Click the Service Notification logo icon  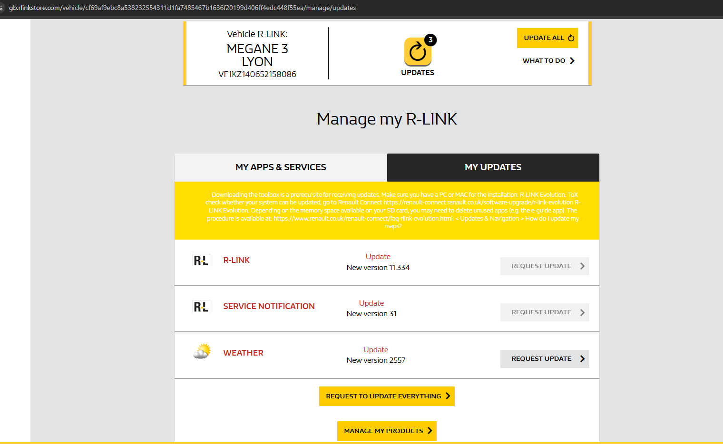pos(201,307)
